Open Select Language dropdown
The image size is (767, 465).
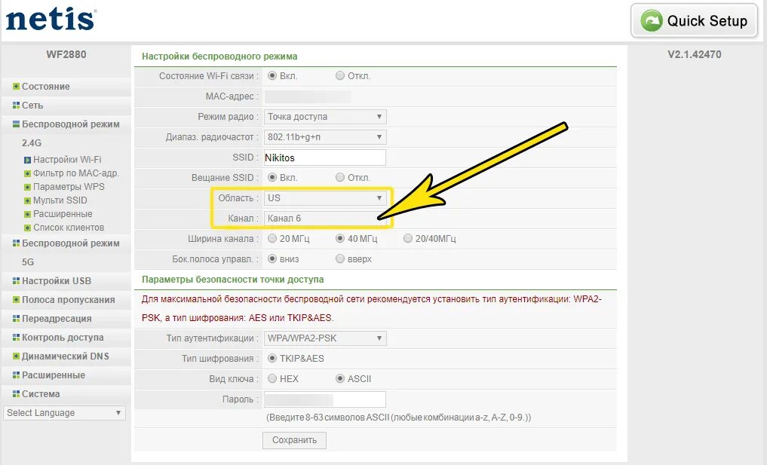coord(64,413)
